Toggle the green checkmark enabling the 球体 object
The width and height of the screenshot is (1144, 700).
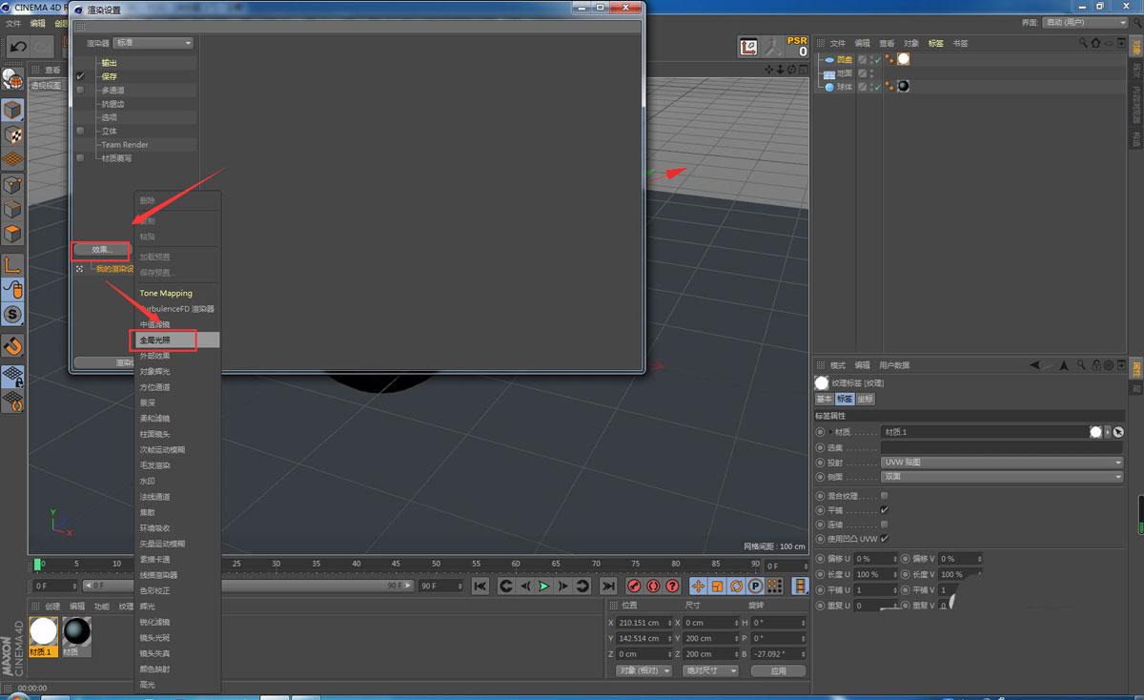click(878, 86)
